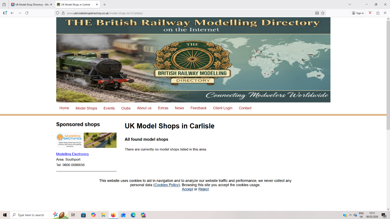Open a new browser tab
Image resolution: width=390 pixels, height=219 pixels.
point(105,4)
